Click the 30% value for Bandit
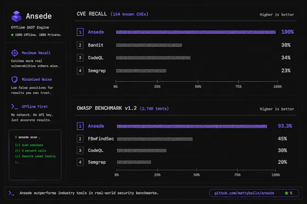The image size is (307, 204). pyautogui.click(x=286, y=45)
